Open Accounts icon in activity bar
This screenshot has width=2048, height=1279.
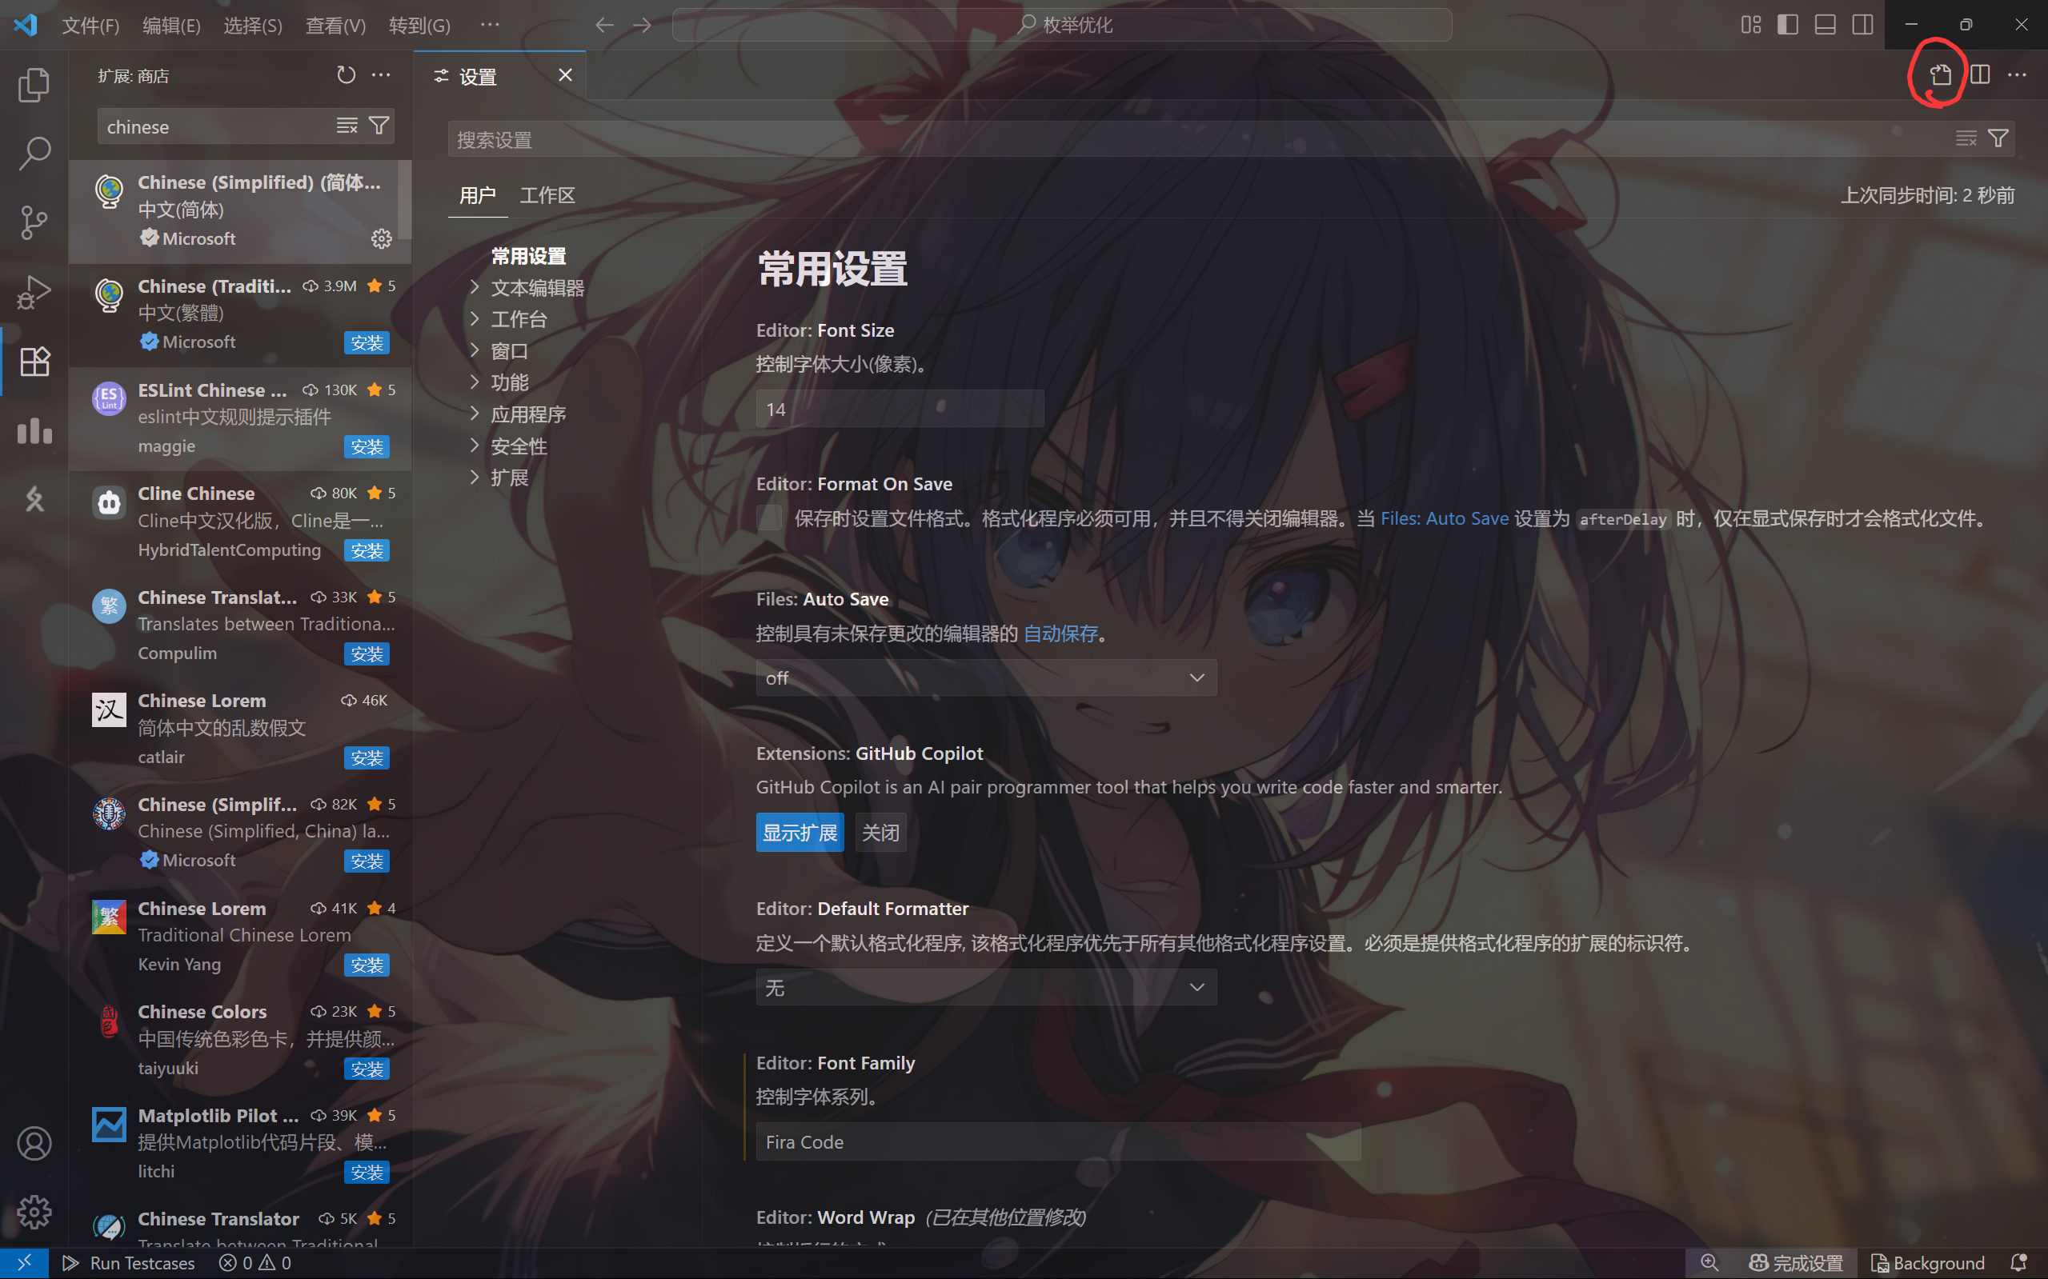(x=34, y=1144)
